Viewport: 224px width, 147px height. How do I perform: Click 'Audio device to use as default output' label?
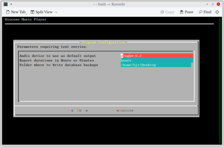click(x=58, y=56)
